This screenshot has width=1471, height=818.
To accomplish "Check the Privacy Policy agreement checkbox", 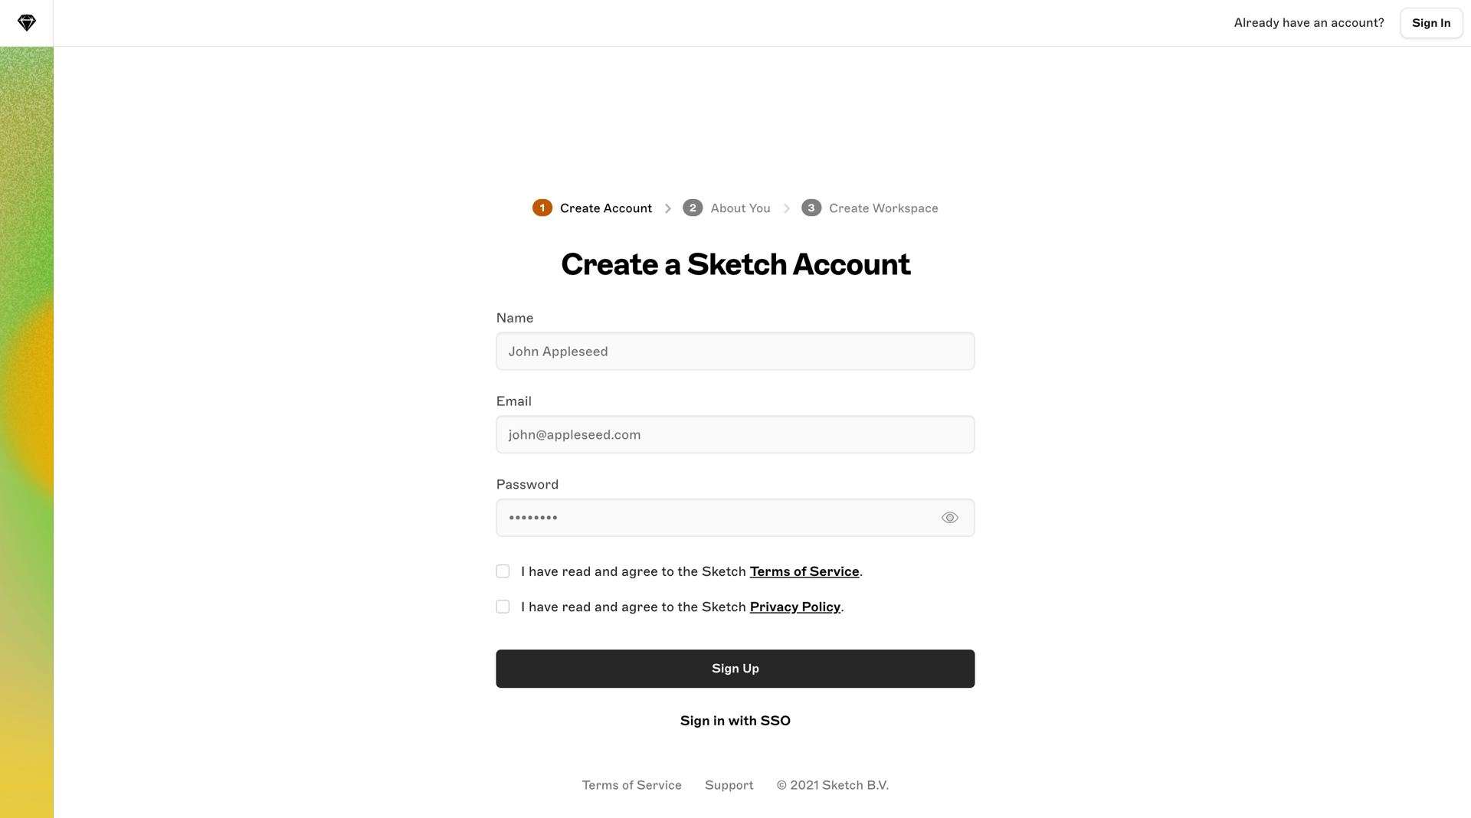I will pos(503,606).
